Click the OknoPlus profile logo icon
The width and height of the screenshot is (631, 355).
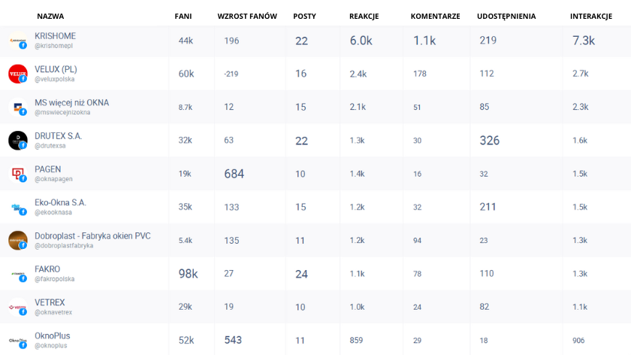[x=18, y=341]
